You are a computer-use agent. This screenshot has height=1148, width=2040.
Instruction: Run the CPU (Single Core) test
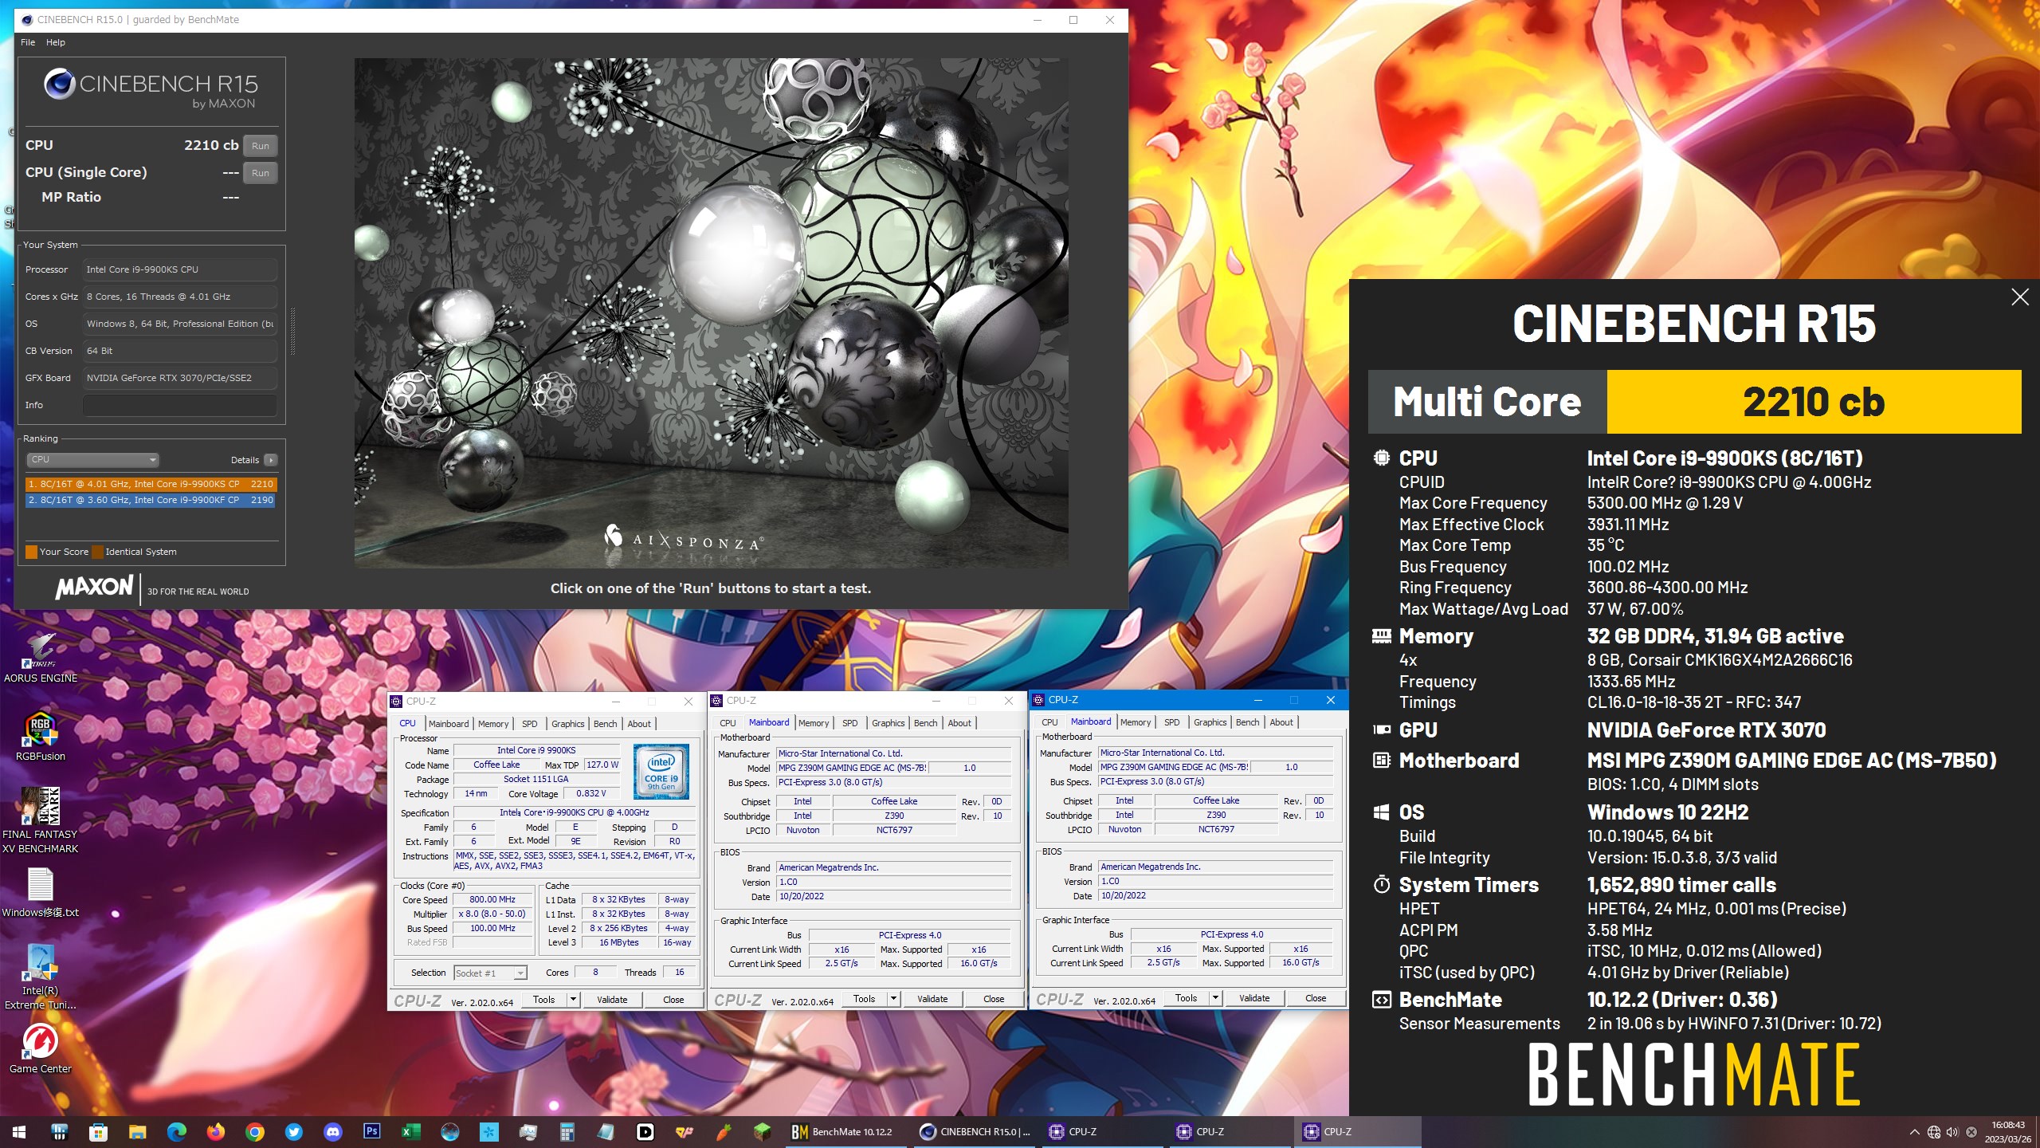click(x=261, y=173)
